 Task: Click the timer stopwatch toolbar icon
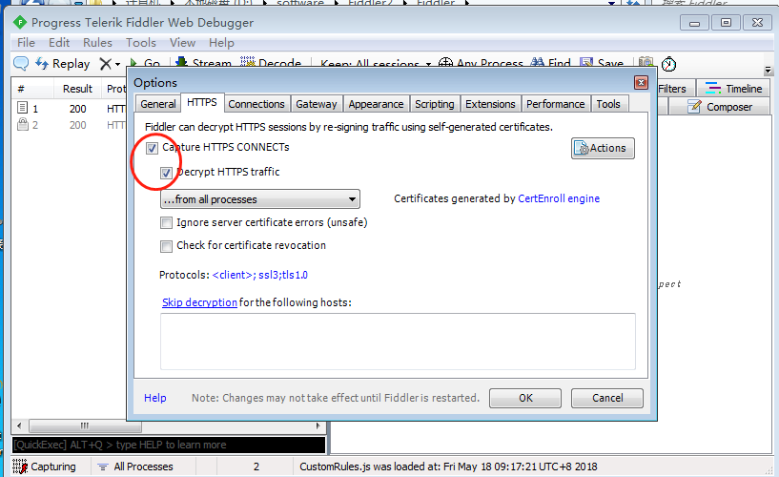[668, 64]
